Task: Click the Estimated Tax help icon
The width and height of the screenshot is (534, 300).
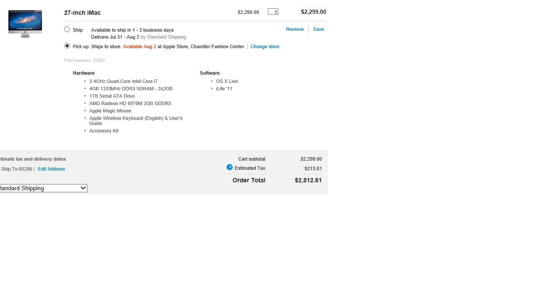Action: point(230,168)
